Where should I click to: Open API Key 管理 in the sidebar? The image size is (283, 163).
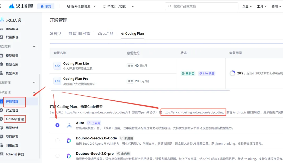[14, 119]
